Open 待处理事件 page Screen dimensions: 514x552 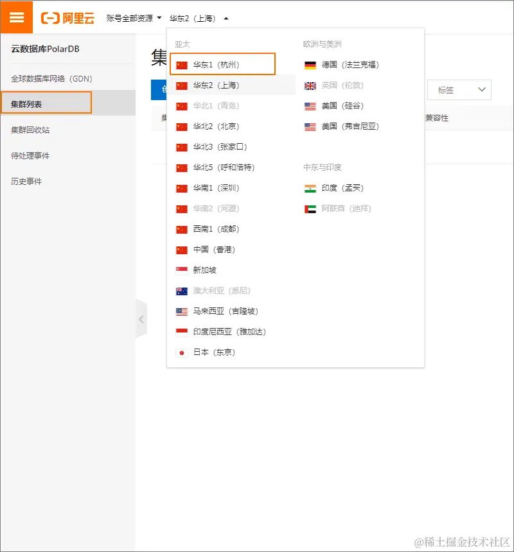click(x=30, y=155)
